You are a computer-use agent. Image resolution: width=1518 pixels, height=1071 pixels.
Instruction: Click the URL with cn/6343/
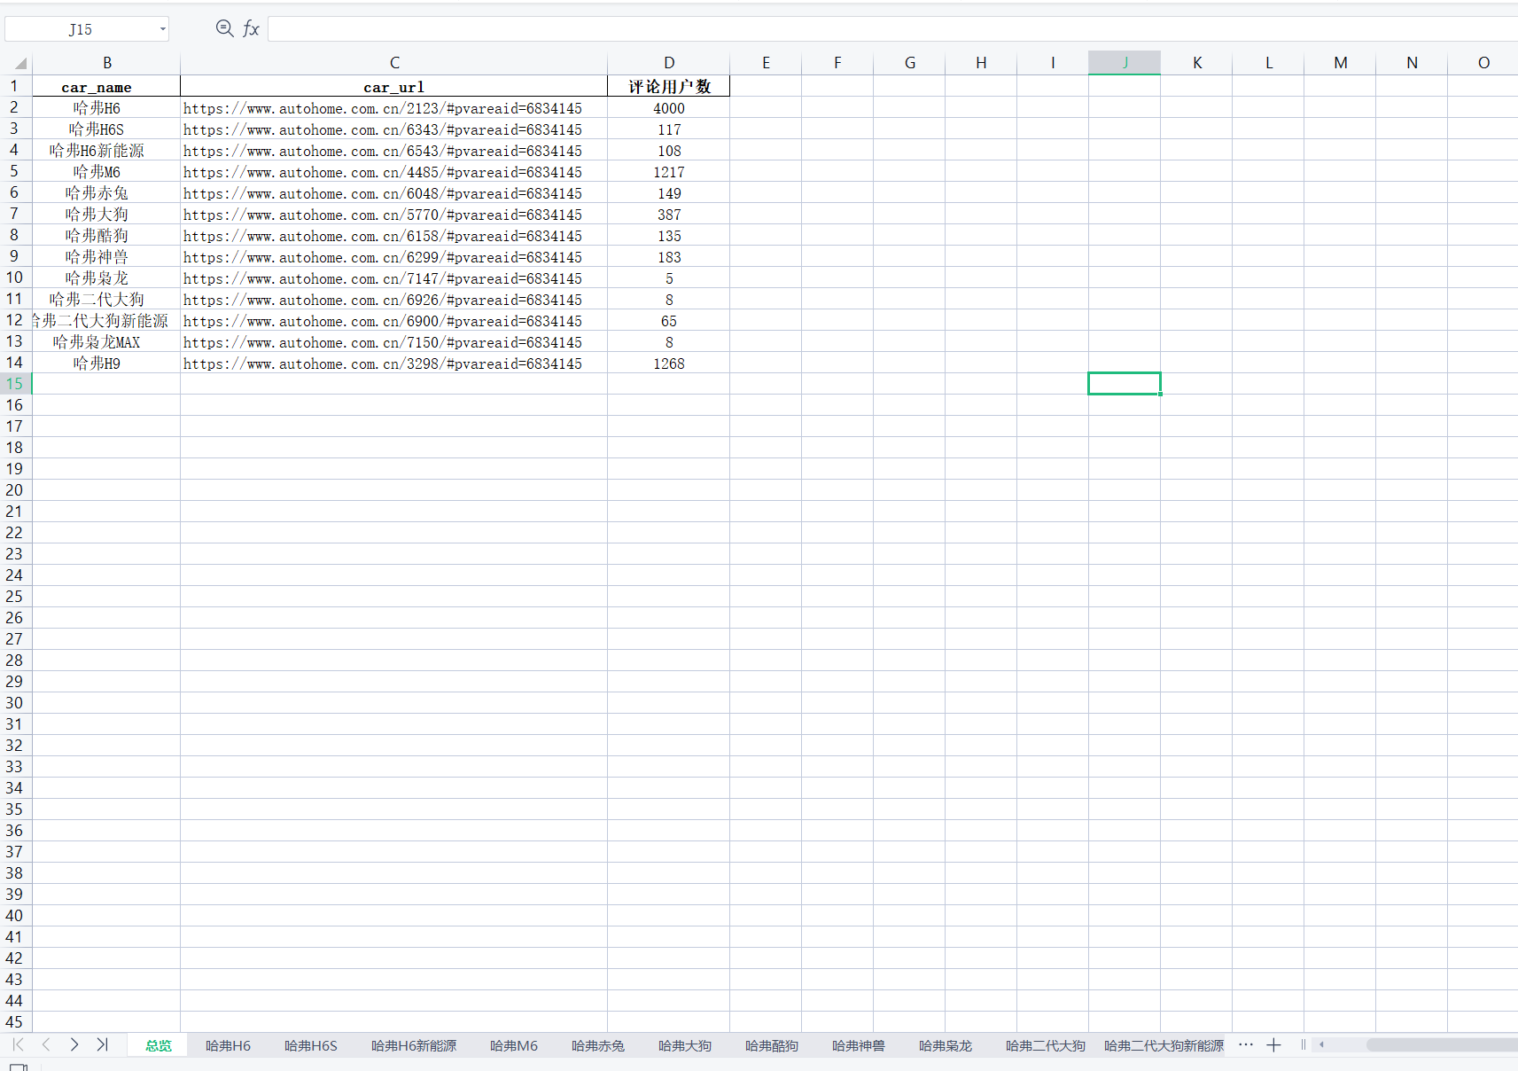(x=383, y=129)
